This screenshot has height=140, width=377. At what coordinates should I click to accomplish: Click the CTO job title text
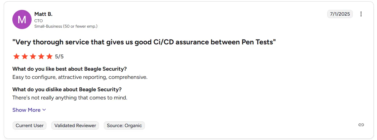pyautogui.click(x=38, y=21)
